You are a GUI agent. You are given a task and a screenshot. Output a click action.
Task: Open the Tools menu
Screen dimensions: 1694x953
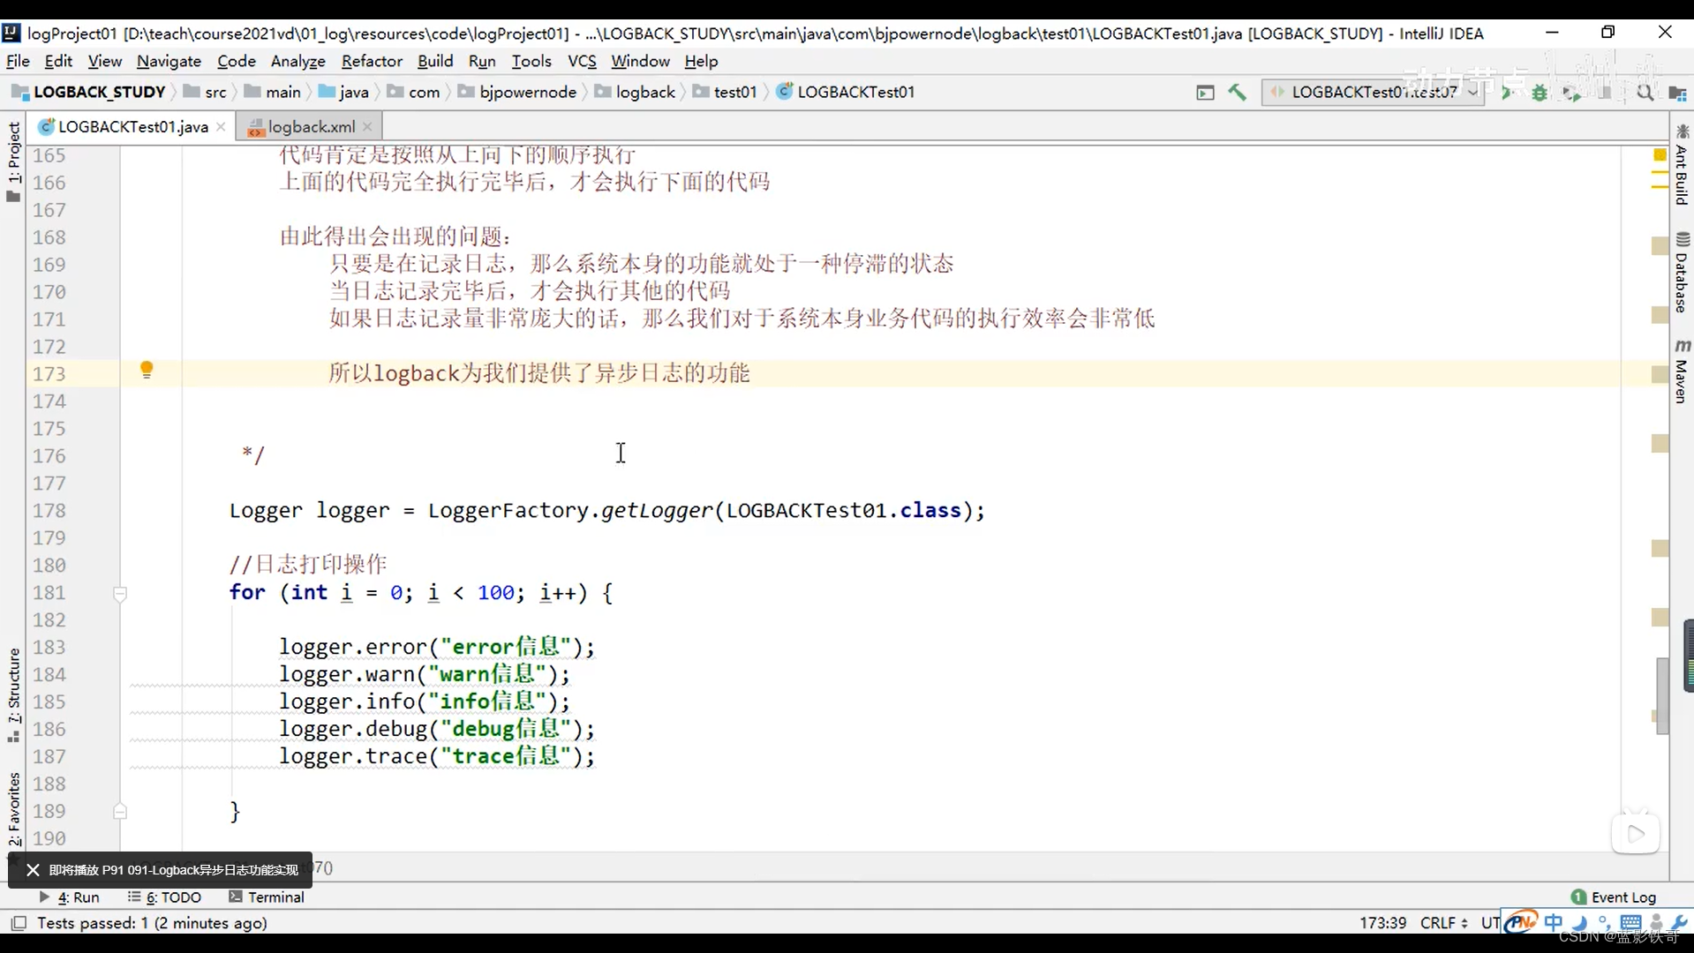pos(531,61)
